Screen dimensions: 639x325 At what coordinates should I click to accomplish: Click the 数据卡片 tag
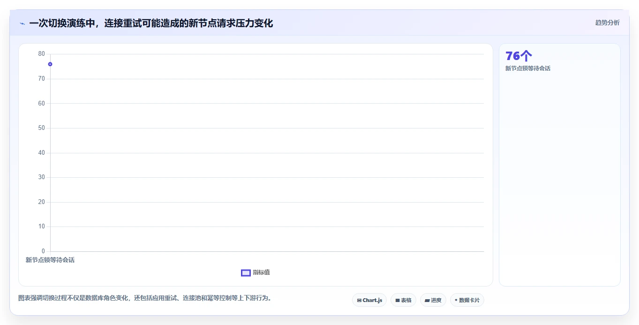(x=467, y=300)
